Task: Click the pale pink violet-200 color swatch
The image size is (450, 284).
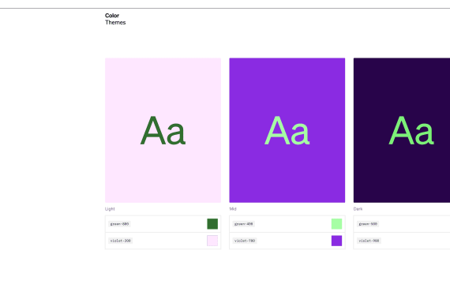Action: tap(212, 241)
